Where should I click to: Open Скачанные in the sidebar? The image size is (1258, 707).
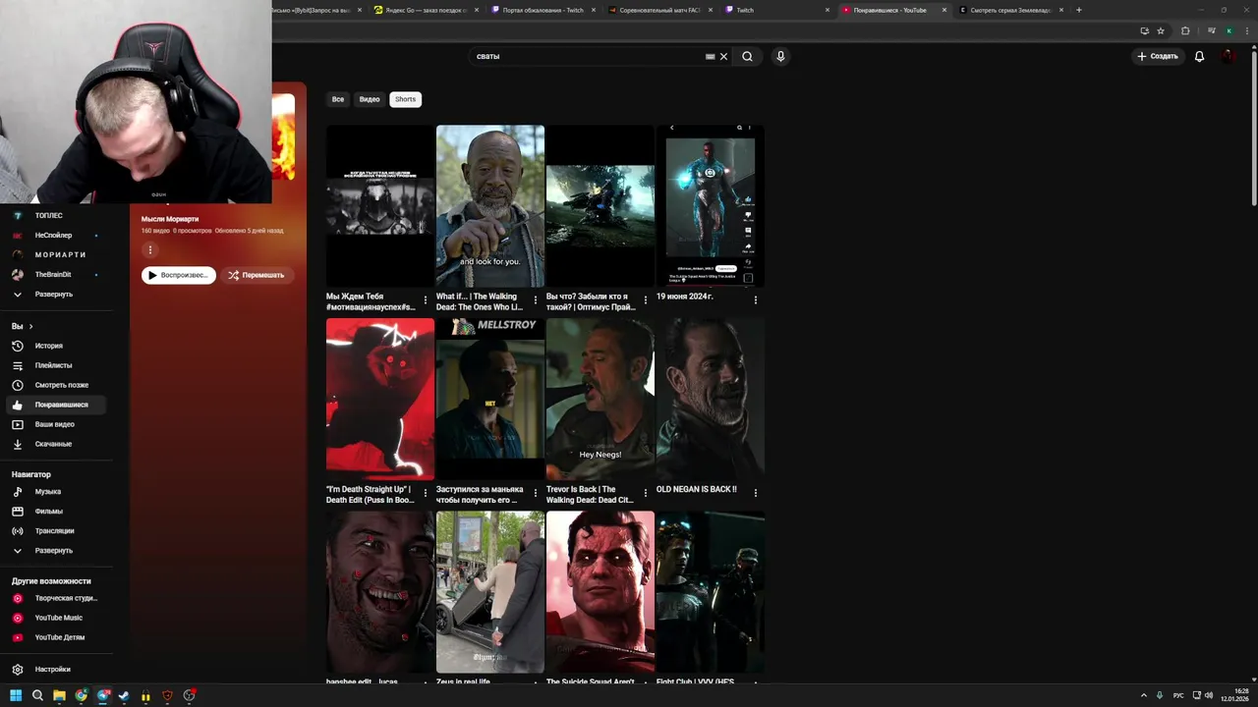[55, 444]
